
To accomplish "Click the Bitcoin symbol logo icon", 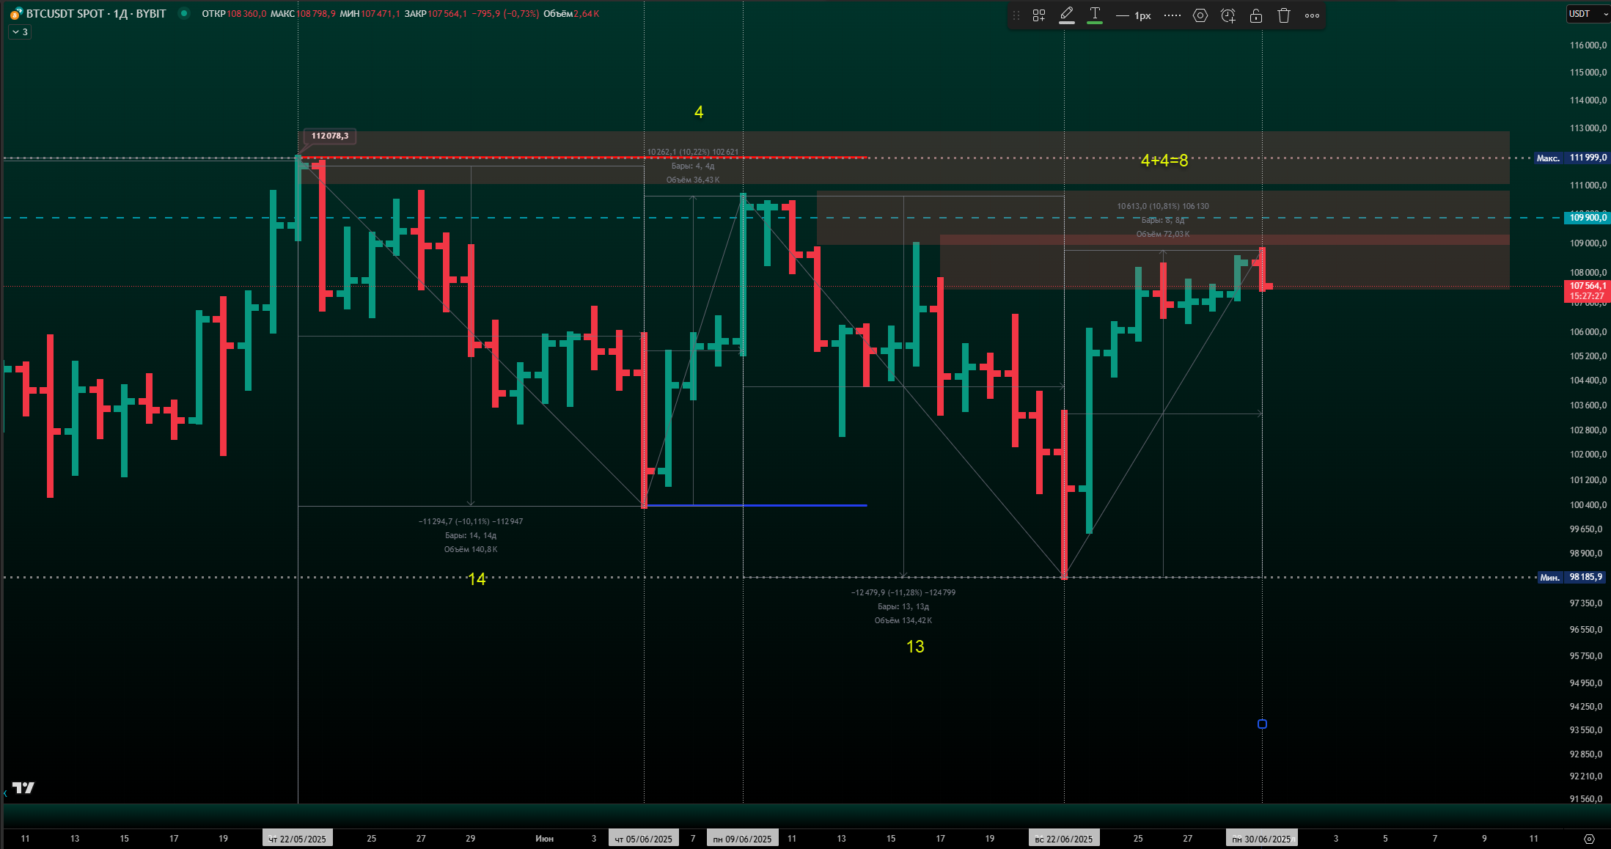I will (15, 14).
